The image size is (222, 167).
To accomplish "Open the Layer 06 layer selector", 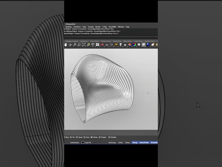I will [88, 143].
